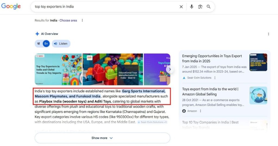Click the Seair Exim Solutions source icon

pos(184,78)
